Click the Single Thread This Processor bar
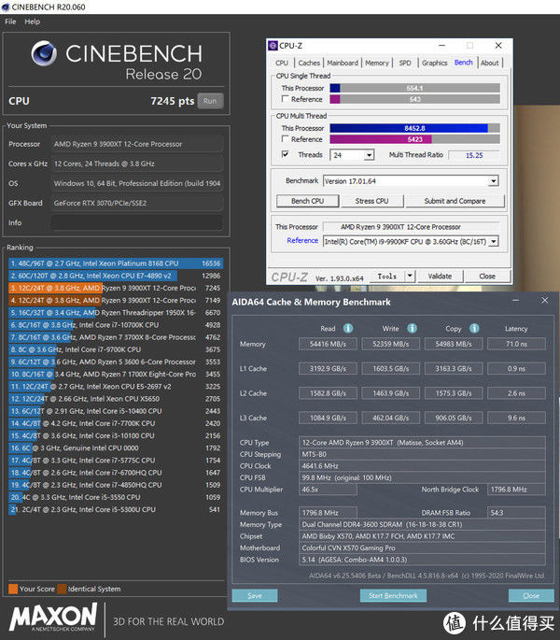This screenshot has height=640, width=560. (414, 88)
